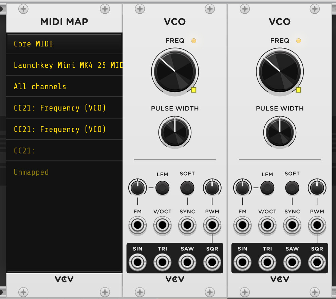Click the SYNC input jack on right VCO
The width and height of the screenshot is (336, 299).
(x=292, y=225)
